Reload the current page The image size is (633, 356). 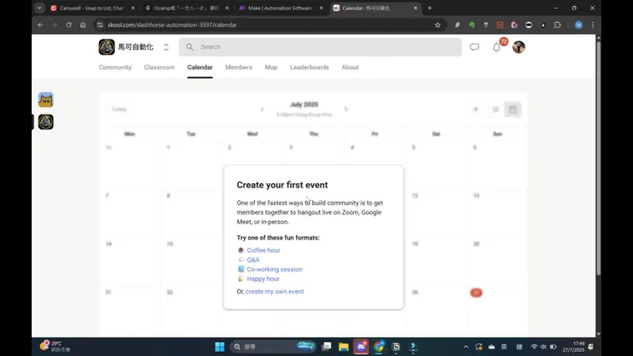coord(68,25)
